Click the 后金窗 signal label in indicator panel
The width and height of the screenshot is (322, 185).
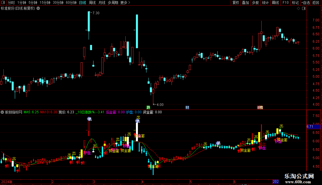pos(153,166)
